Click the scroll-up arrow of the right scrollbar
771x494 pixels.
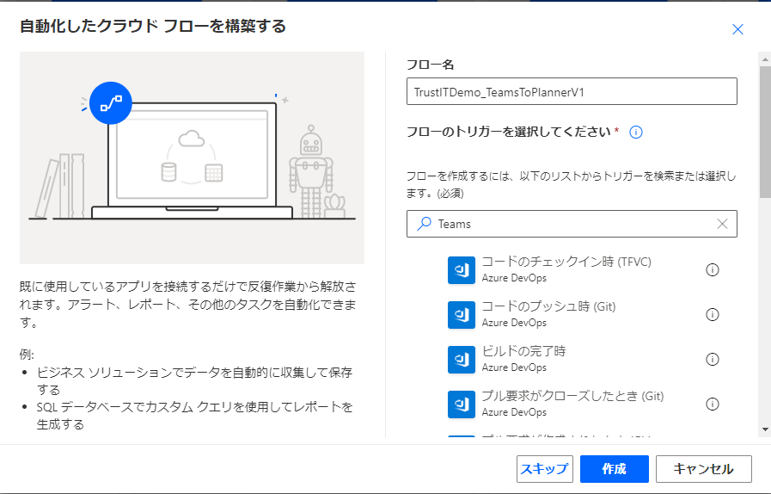(x=765, y=59)
